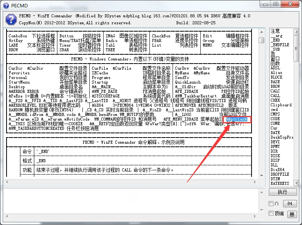Select BROW in the command list

pyautogui.click(x=275, y=86)
